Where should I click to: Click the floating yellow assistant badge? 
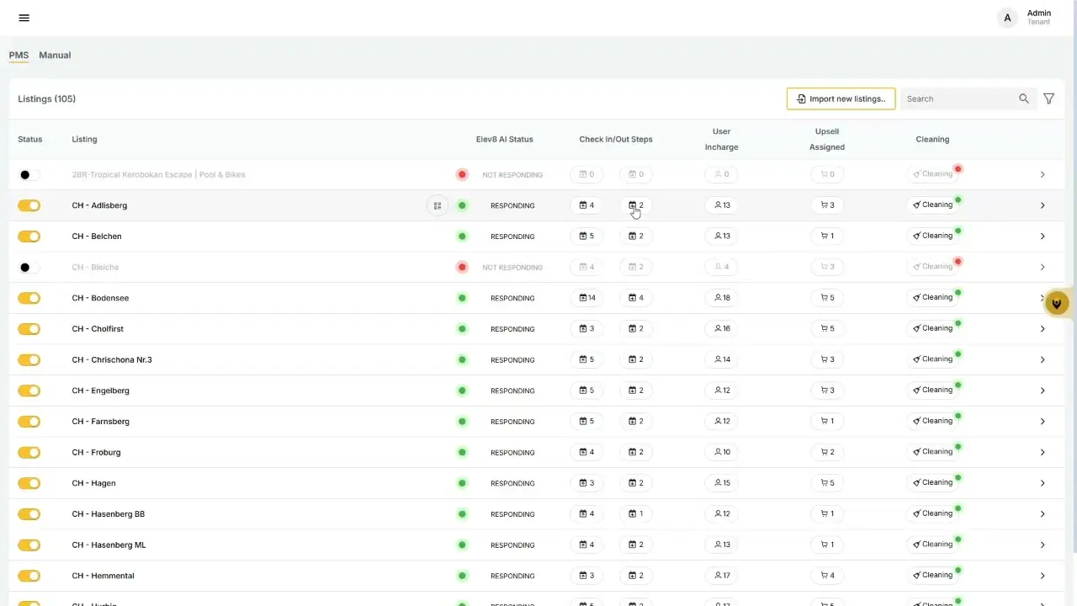tap(1057, 303)
